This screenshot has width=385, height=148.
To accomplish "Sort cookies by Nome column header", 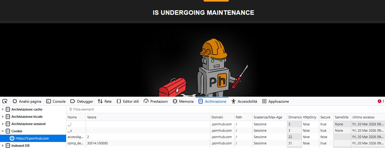I will 76,117.
